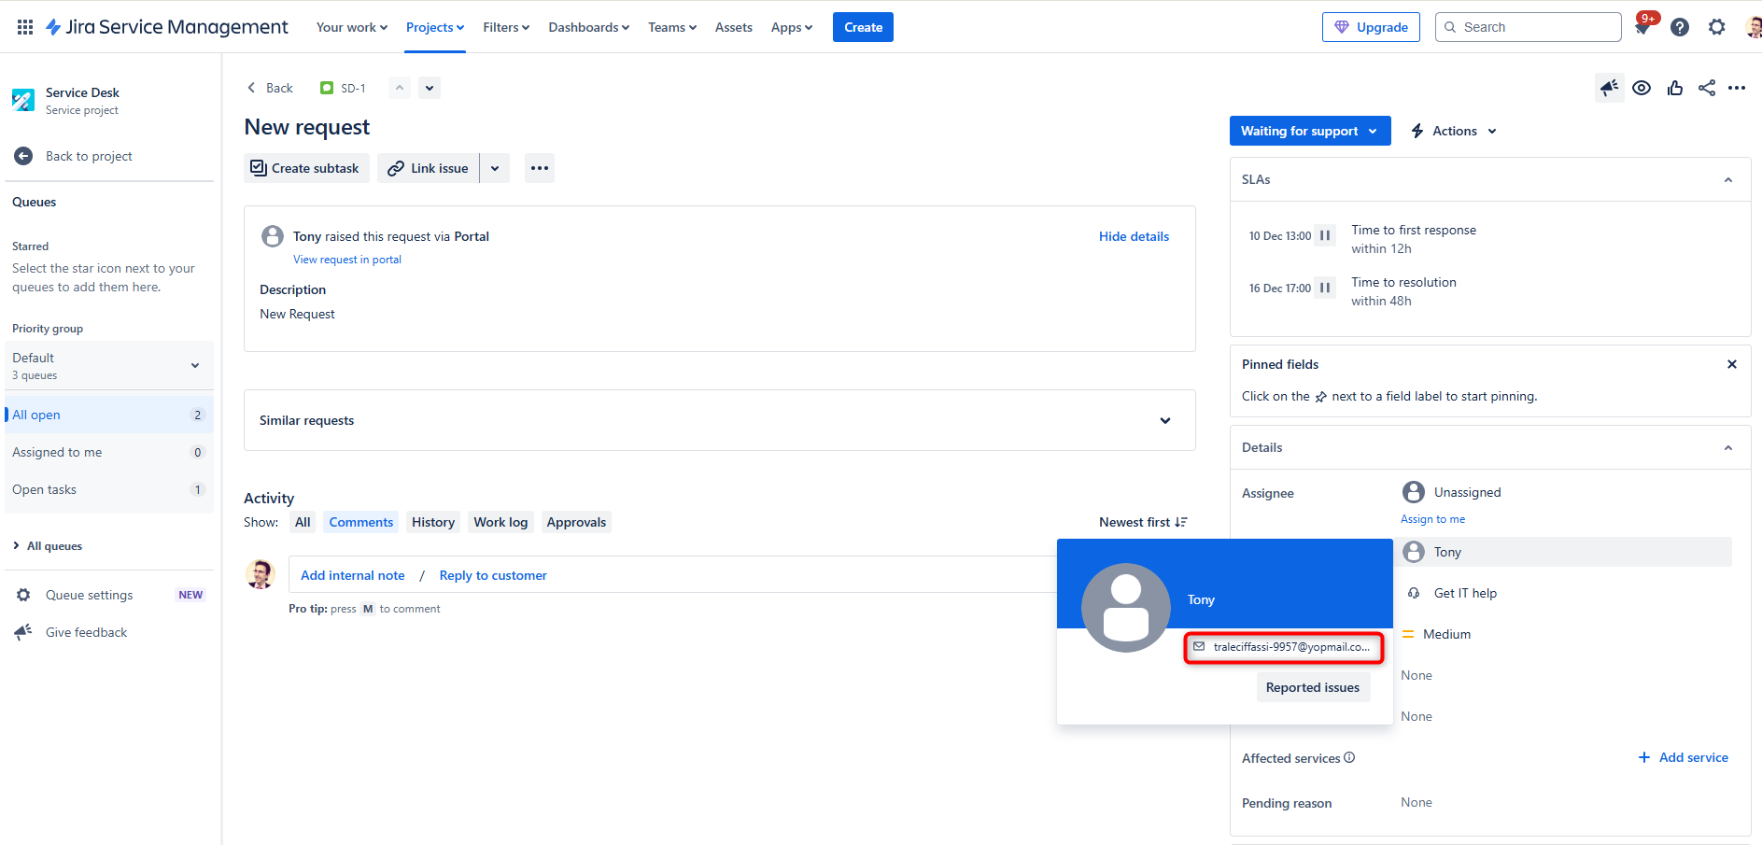The image size is (1762, 845).
Task: Click the give feedback megaphone icon at top right
Action: (x=1609, y=88)
